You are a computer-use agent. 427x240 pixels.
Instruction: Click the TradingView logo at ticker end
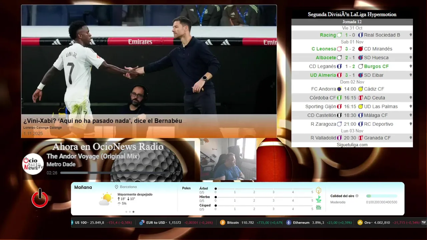[424, 222]
